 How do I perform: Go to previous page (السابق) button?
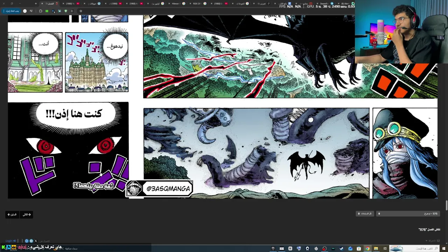click(12, 215)
